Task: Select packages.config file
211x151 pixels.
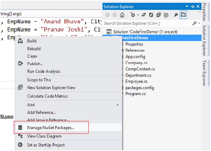Action: (x=140, y=88)
